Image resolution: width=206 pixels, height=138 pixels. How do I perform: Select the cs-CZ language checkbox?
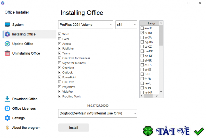pos(142,47)
